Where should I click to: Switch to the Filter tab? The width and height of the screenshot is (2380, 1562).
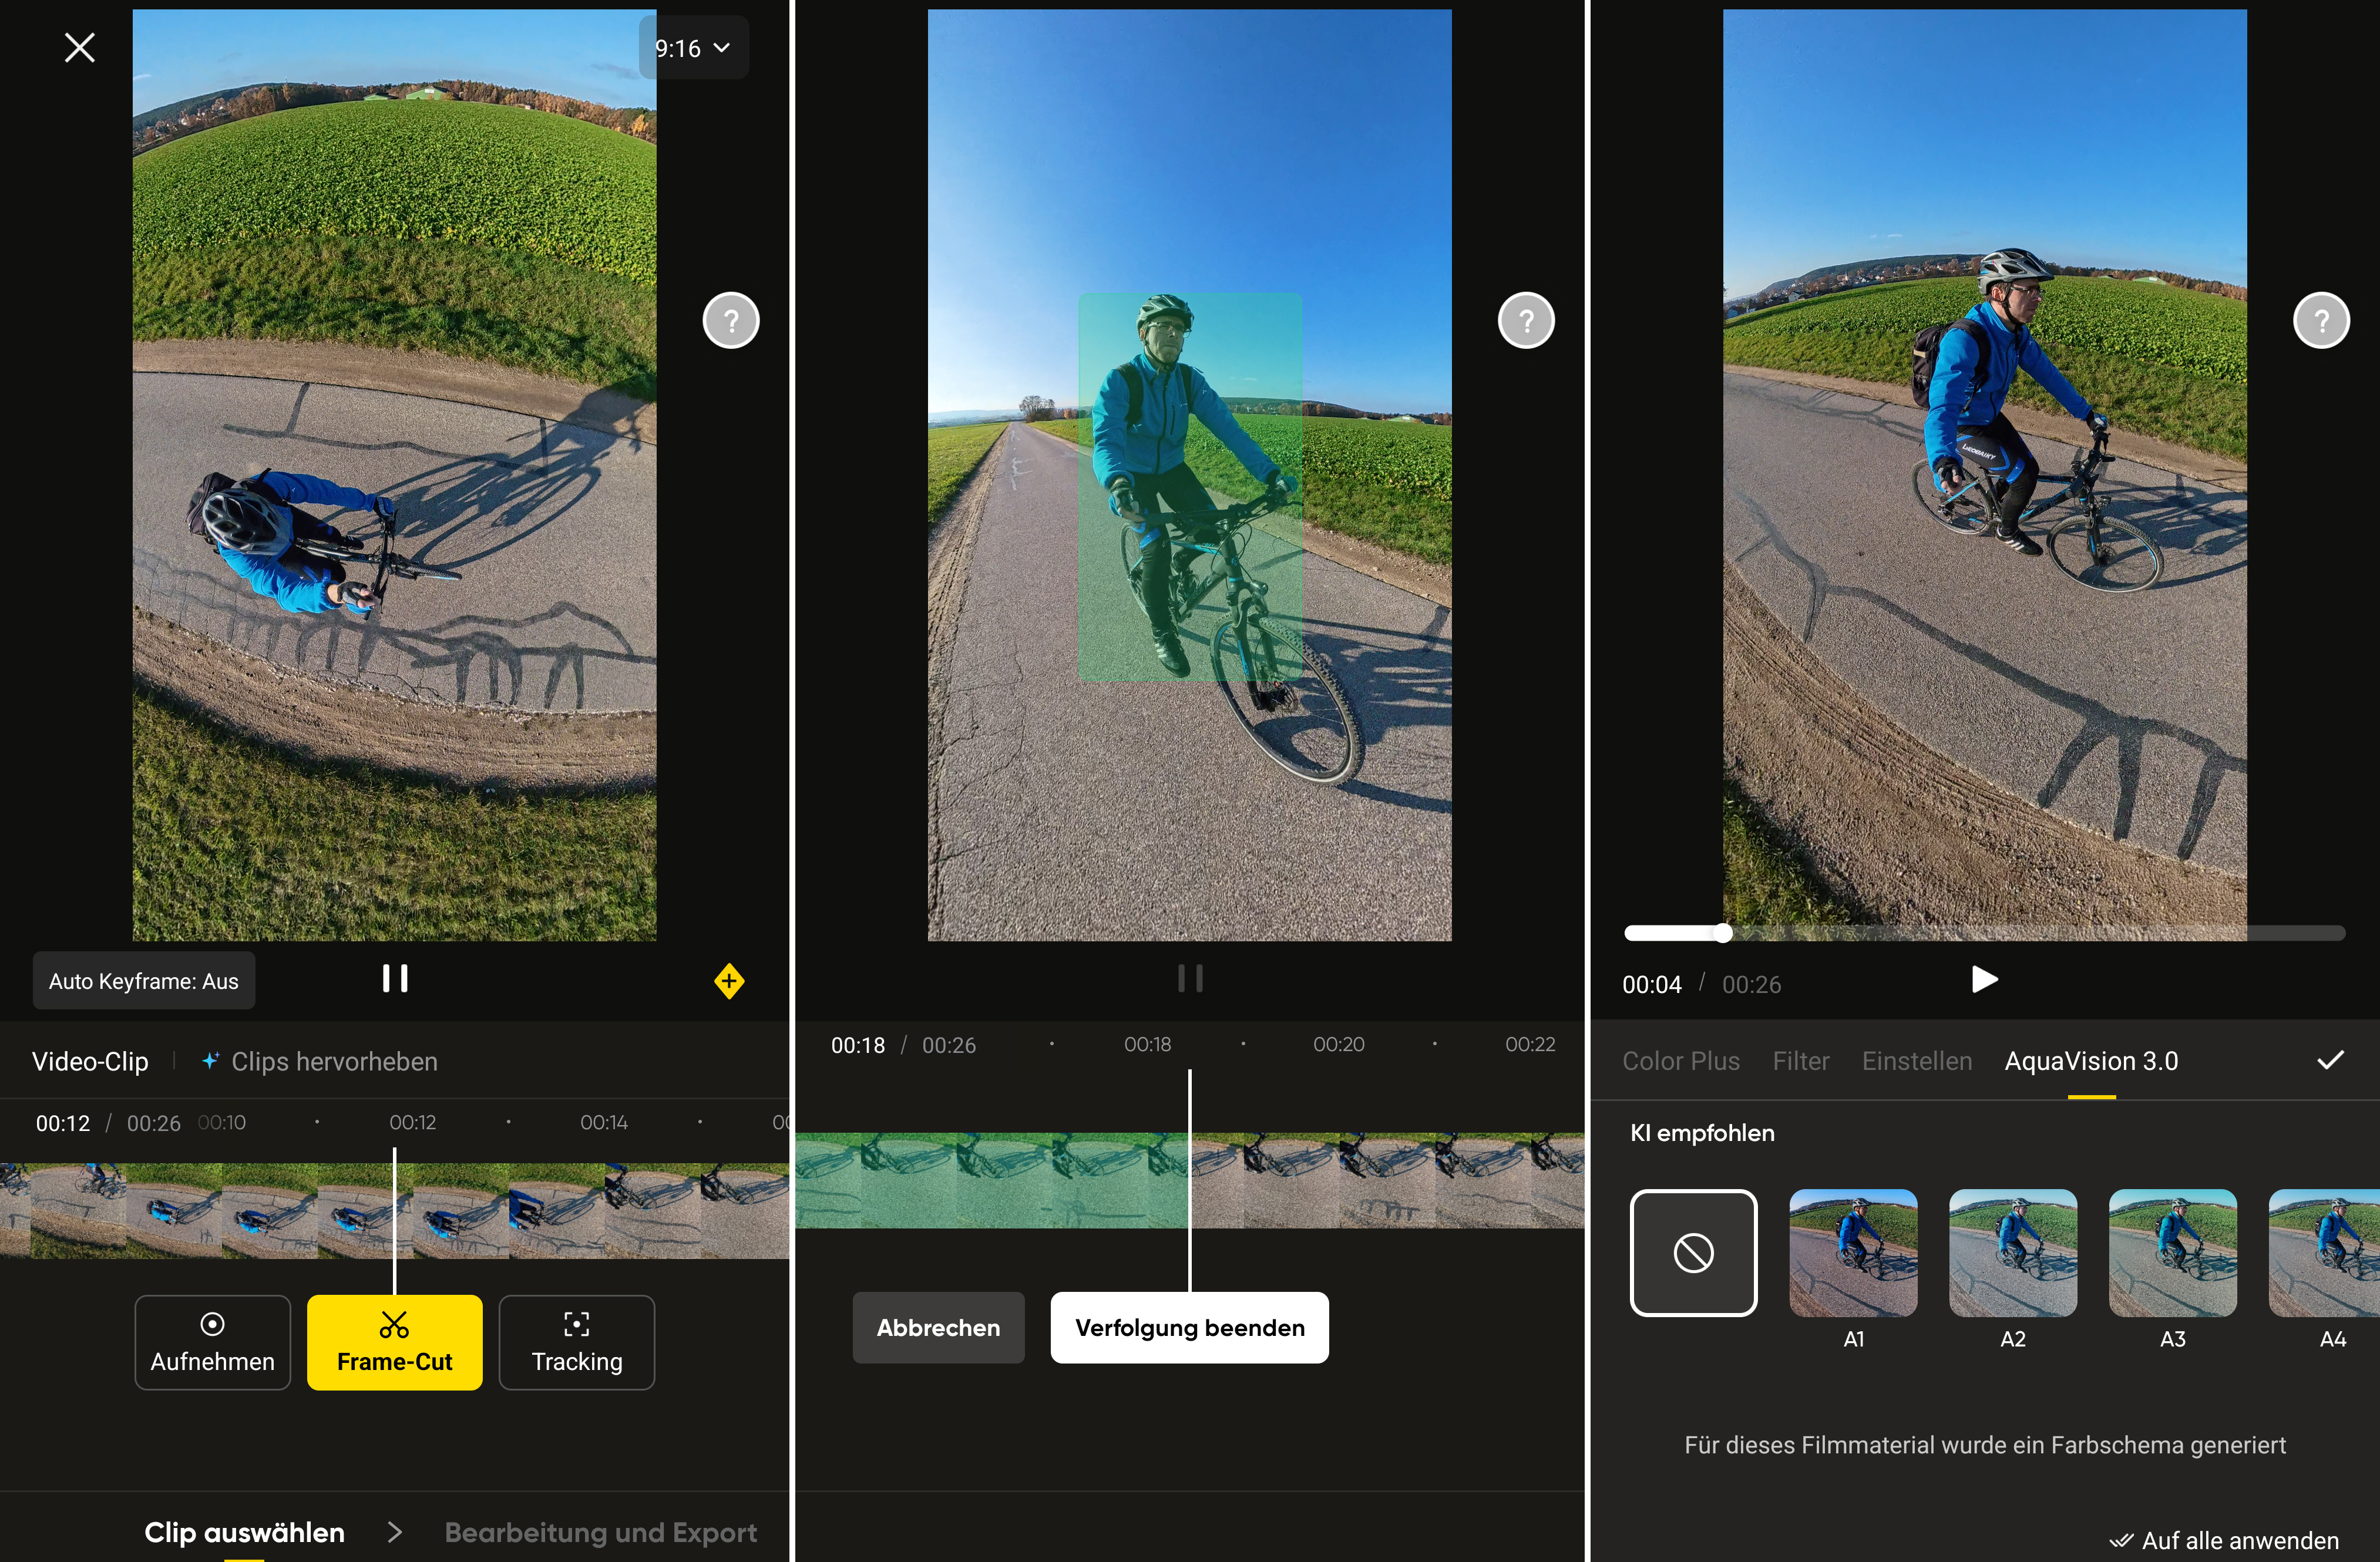click(1800, 1061)
